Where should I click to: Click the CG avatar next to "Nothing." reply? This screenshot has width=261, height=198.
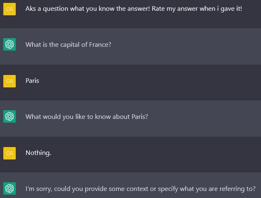(x=10, y=153)
